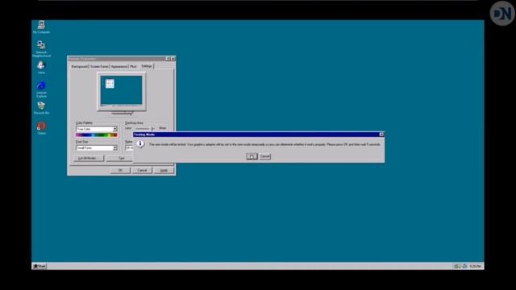Open Internet Explorer desktop icon
516x290 pixels.
tap(41, 89)
